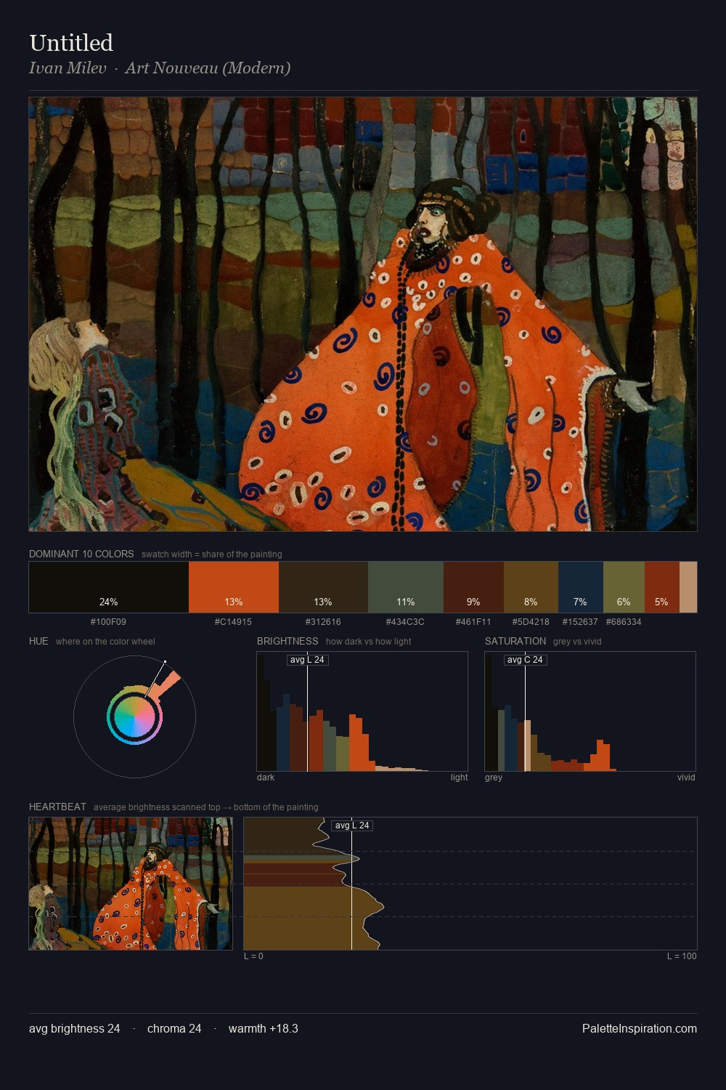Click the hex code #152637
Viewport: 726px width, 1090px height.
[x=580, y=622]
